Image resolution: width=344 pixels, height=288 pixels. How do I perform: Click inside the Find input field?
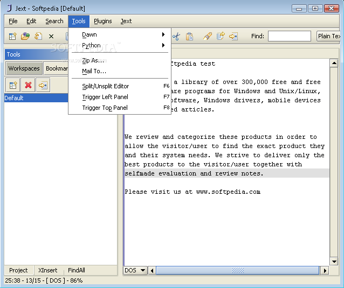coord(290,36)
